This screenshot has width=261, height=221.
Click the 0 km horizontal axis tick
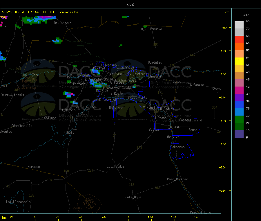point(35,217)
